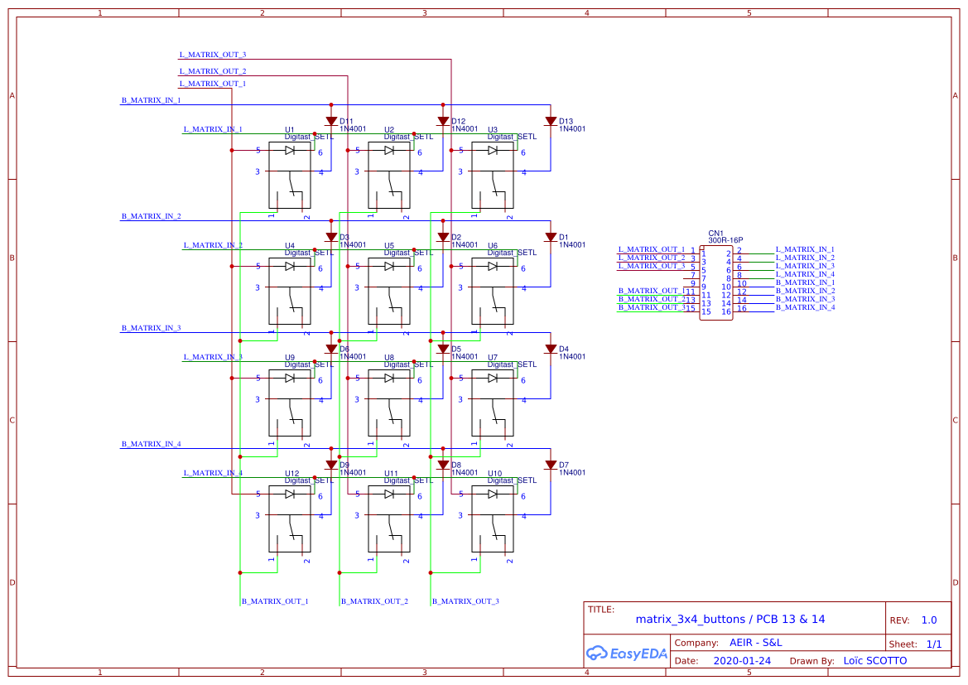This screenshot has height=685, width=968.
Task: Click the REV 1.0 field
Action: (x=916, y=619)
